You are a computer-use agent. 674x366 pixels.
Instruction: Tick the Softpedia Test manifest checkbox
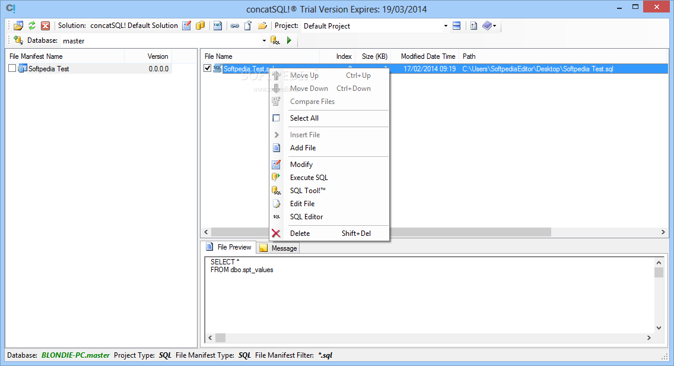[12, 68]
